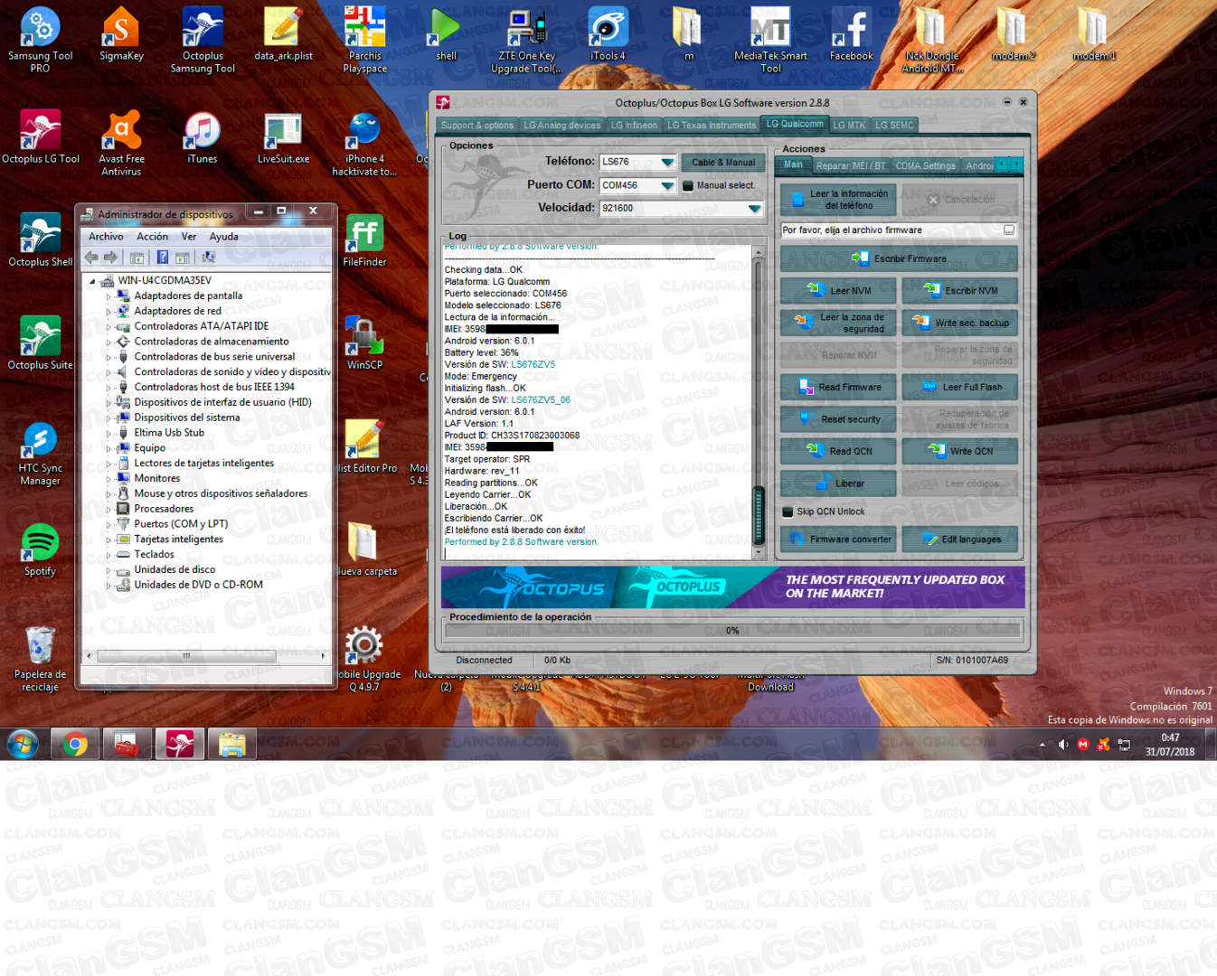This screenshot has width=1217, height=976.
Task: Launch iTools 4 desktop icon
Action: [x=608, y=34]
